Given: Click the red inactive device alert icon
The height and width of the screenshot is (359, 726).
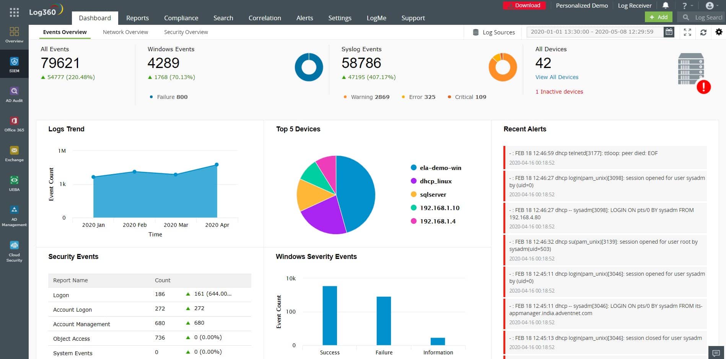Looking at the screenshot, I should [x=703, y=87].
